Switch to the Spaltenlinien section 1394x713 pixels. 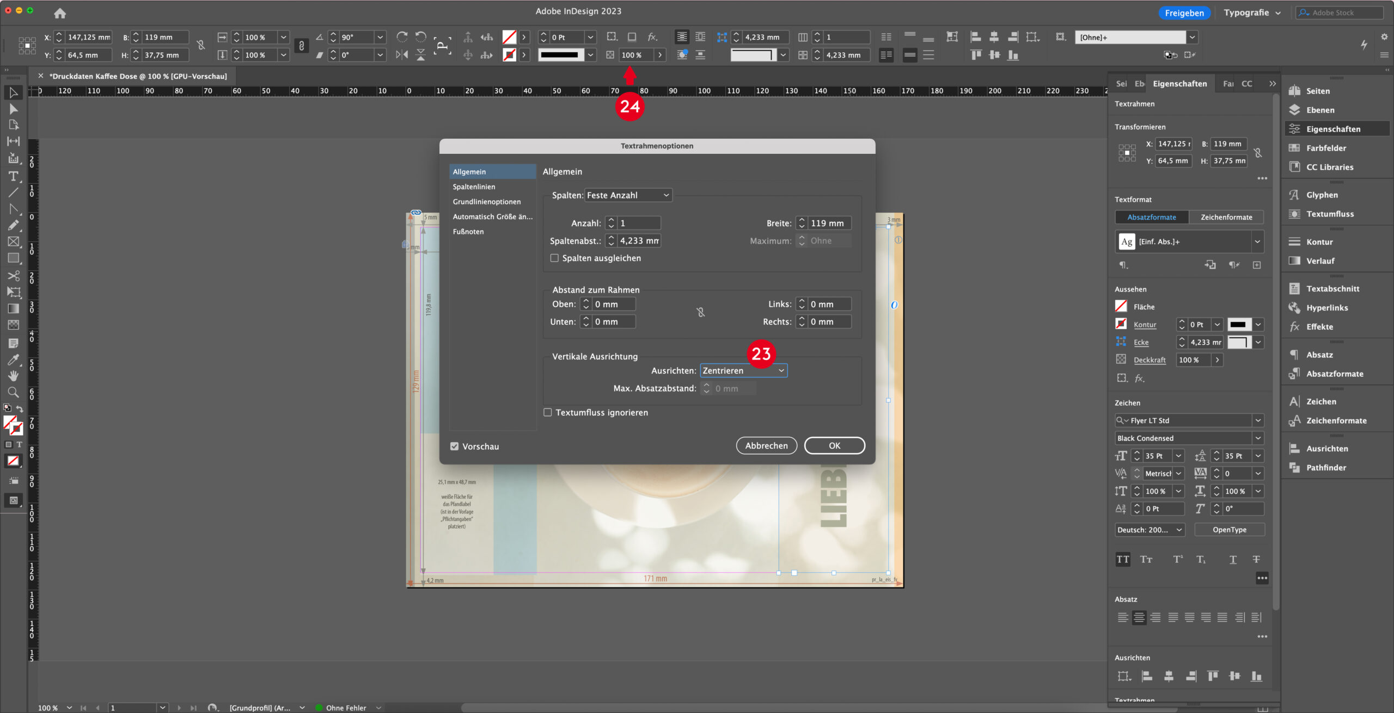point(474,187)
